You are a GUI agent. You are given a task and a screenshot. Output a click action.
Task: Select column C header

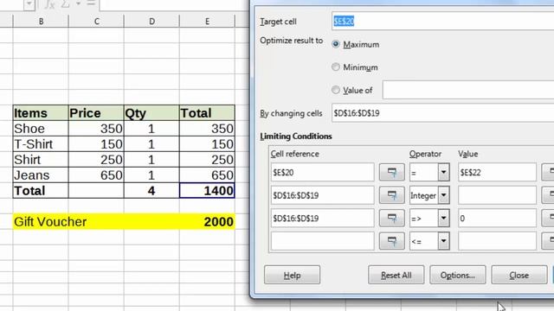[96, 22]
